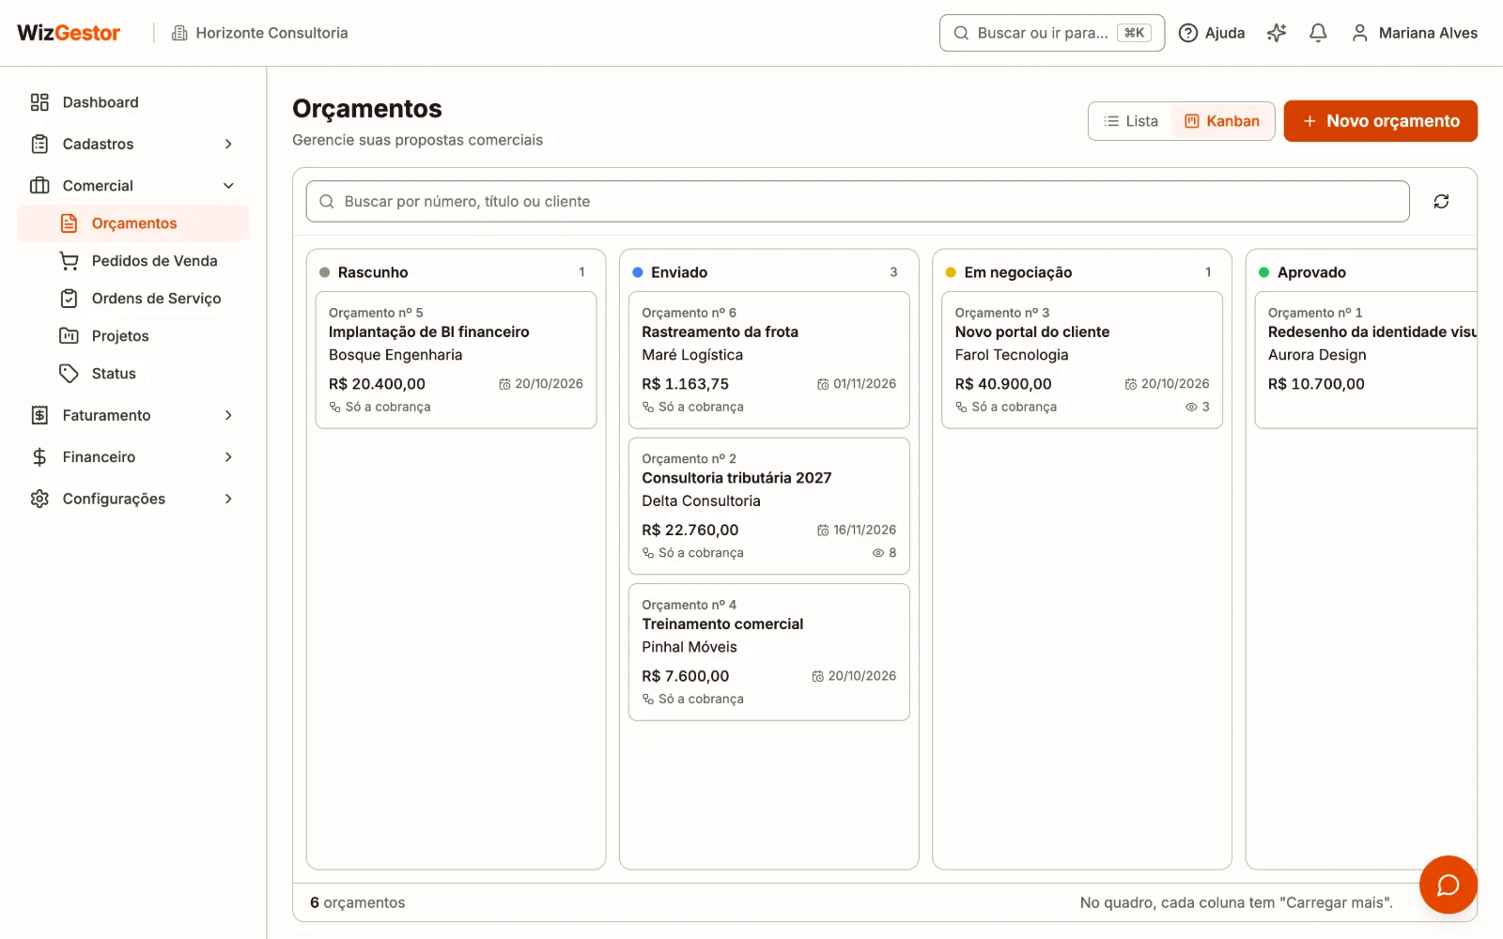Click the user profile icon by Mariana Alves
This screenshot has width=1503, height=939.
click(1359, 33)
